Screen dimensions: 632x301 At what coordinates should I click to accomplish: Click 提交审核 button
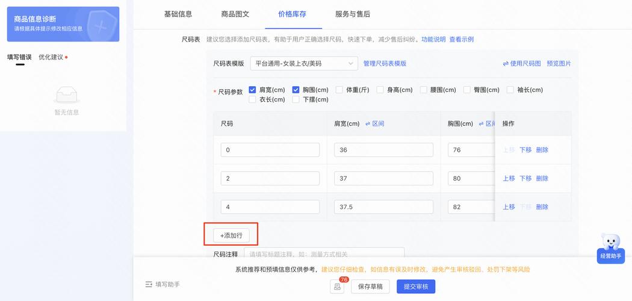tap(416, 287)
